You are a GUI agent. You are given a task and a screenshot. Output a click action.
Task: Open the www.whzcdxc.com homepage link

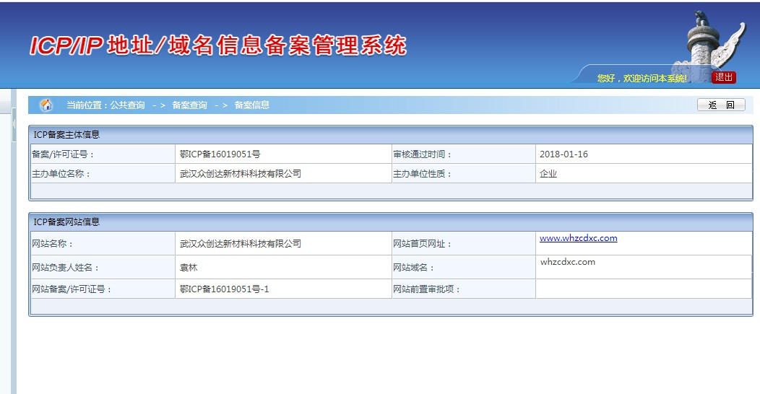578,238
